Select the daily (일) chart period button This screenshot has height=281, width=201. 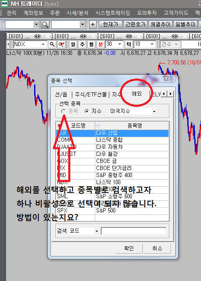coord(73,44)
